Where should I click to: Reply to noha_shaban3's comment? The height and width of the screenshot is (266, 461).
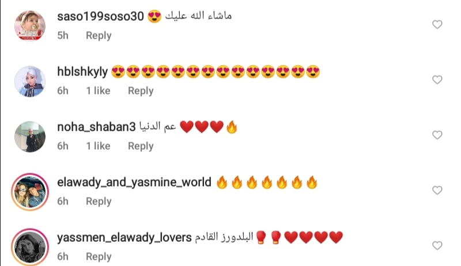tap(141, 146)
